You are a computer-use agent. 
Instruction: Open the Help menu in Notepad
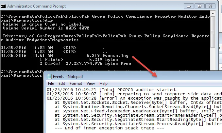point(103,84)
